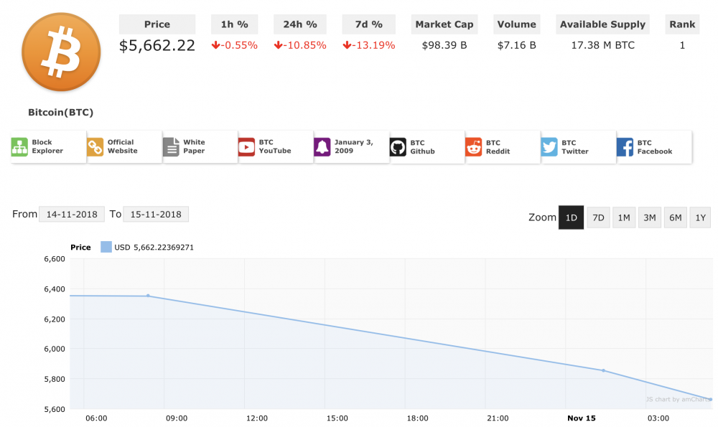718x427 pixels.
Task: Set chart zoom to 1M
Action: tap(624, 217)
